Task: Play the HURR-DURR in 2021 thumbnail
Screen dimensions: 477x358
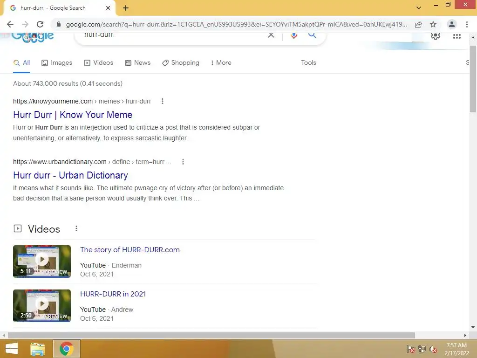Action: (42, 306)
